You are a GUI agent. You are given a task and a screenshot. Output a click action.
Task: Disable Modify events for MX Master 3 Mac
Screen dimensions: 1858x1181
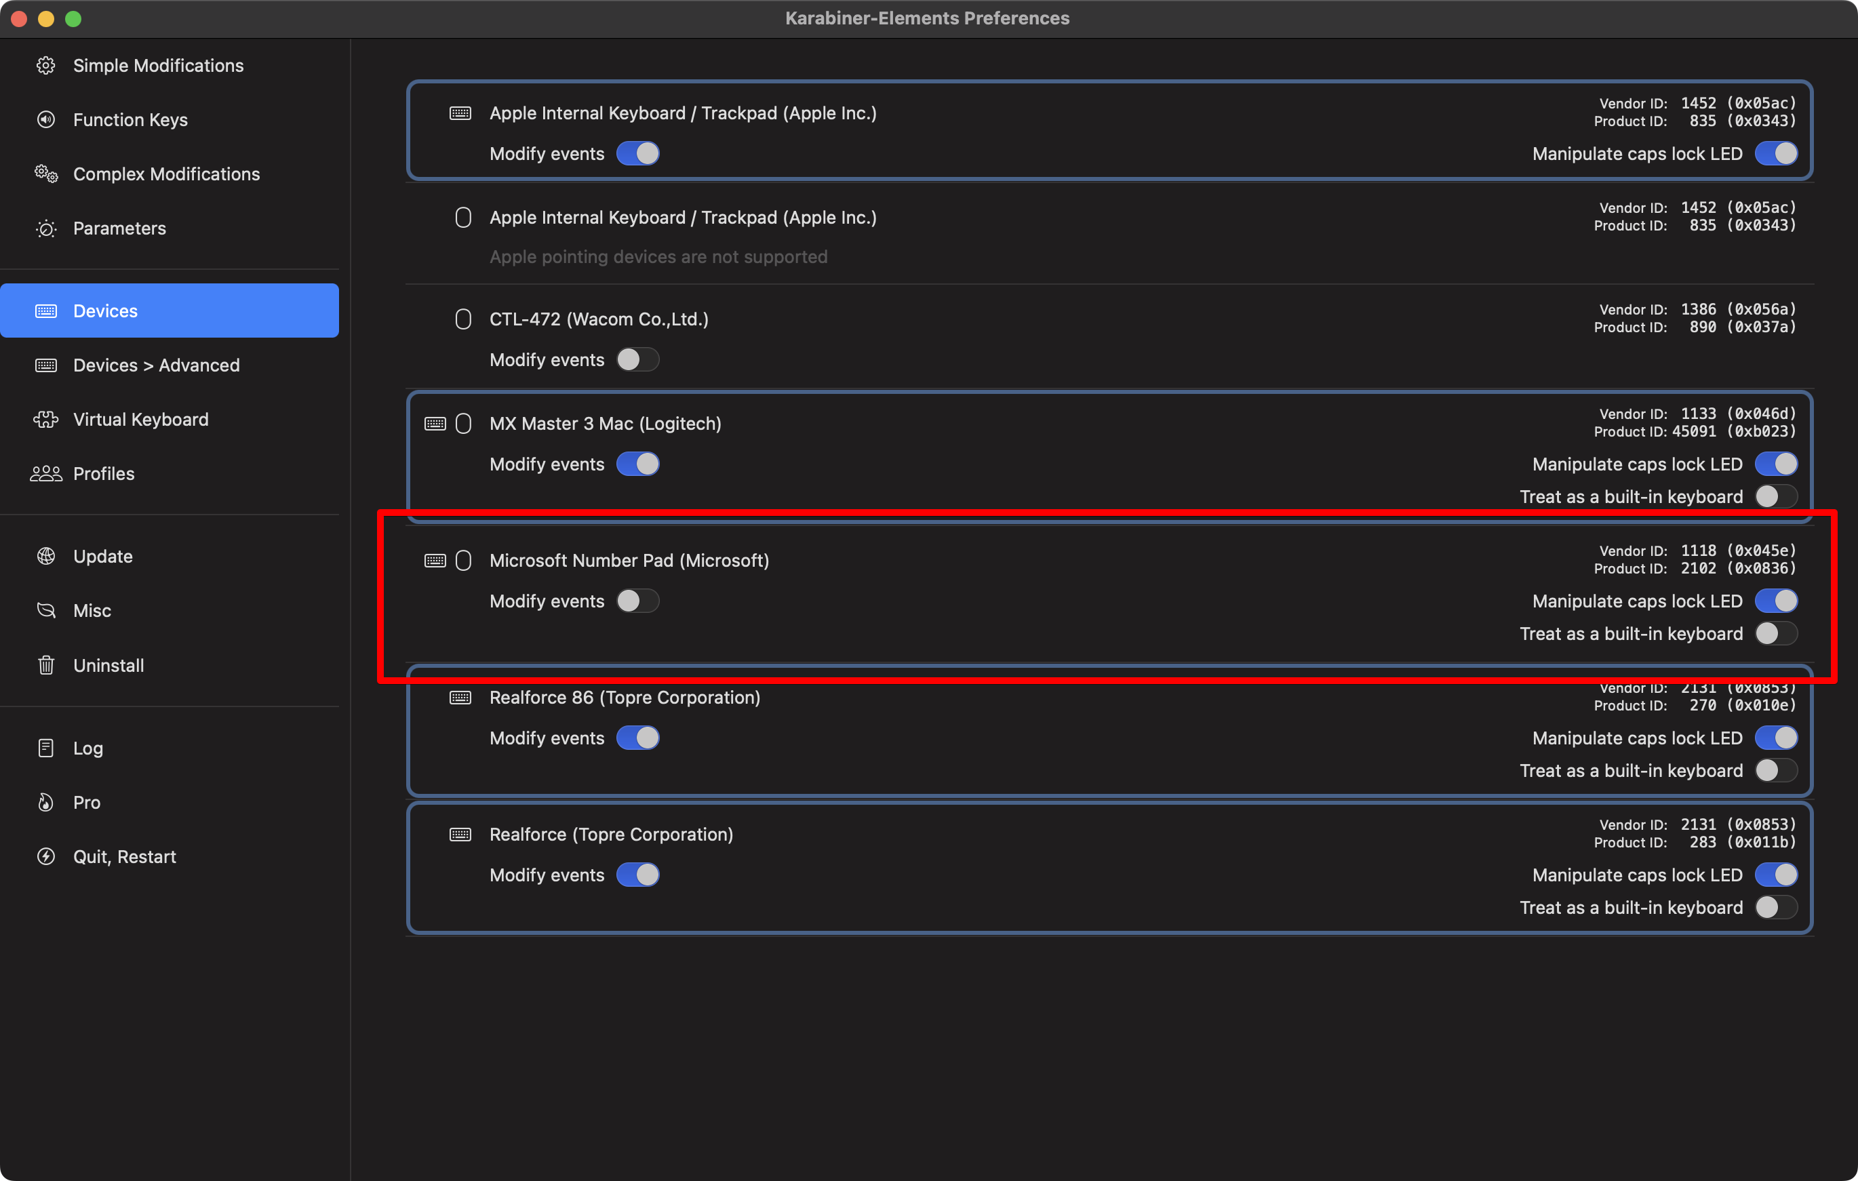pyautogui.click(x=637, y=464)
